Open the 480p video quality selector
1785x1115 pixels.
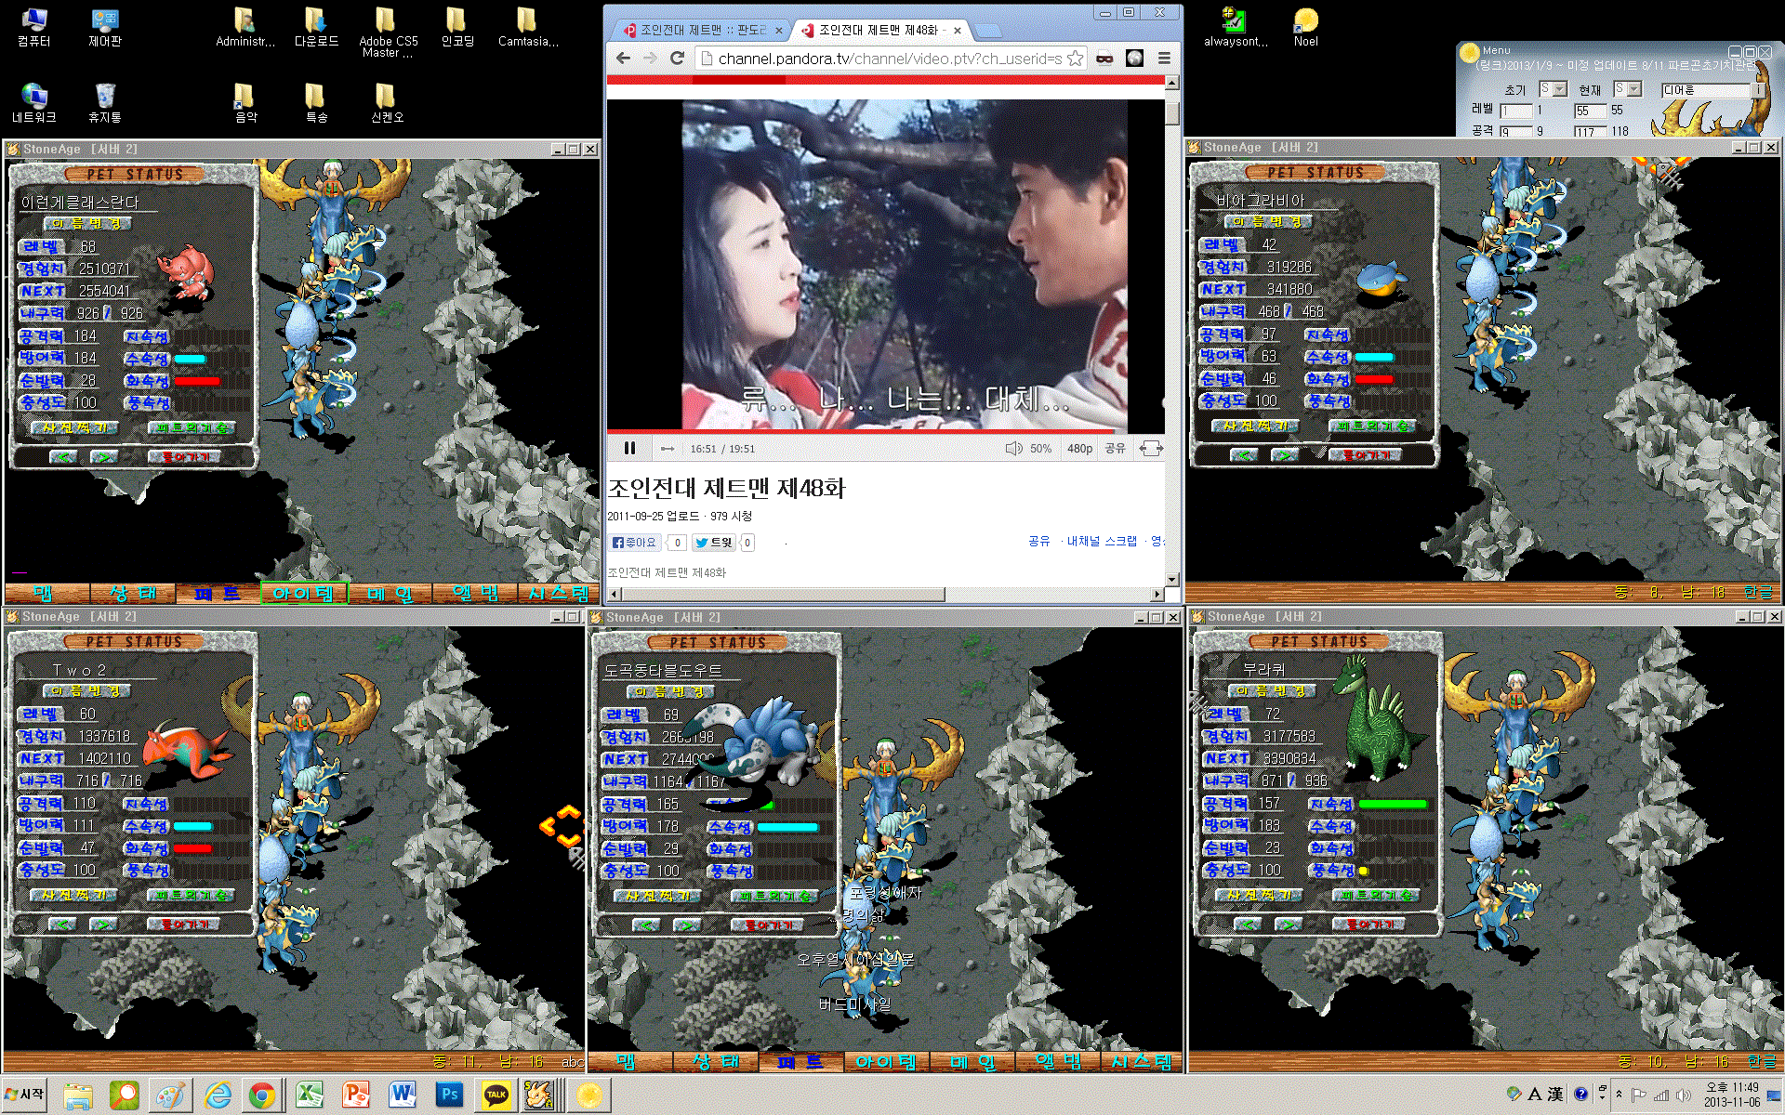click(x=1079, y=449)
